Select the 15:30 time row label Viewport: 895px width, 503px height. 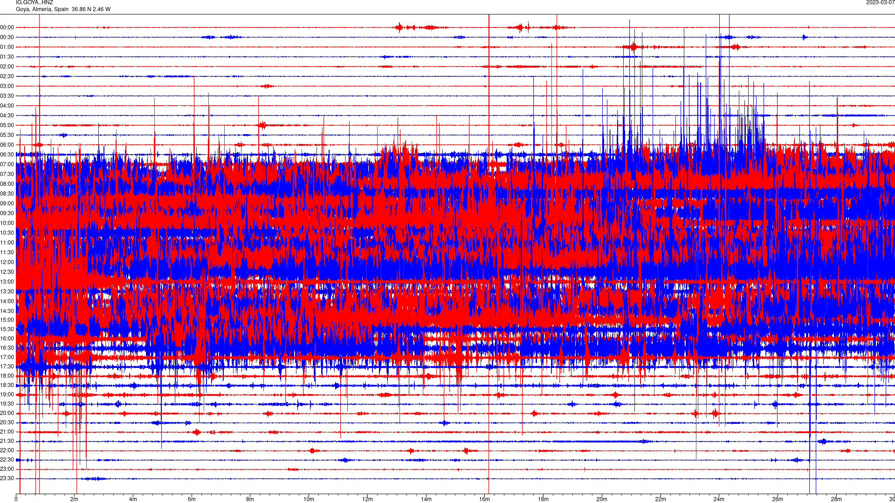pyautogui.click(x=7, y=329)
